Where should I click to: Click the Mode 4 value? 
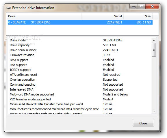pyautogui.click(x=108, y=99)
